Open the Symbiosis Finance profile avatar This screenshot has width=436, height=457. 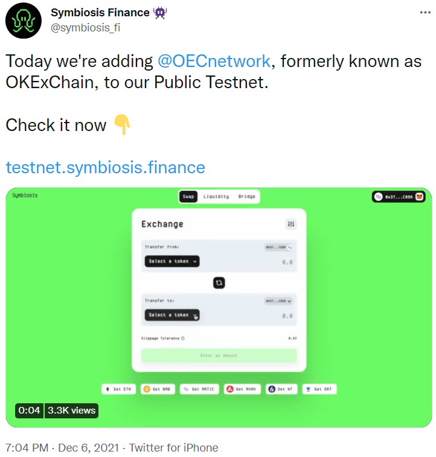(24, 21)
